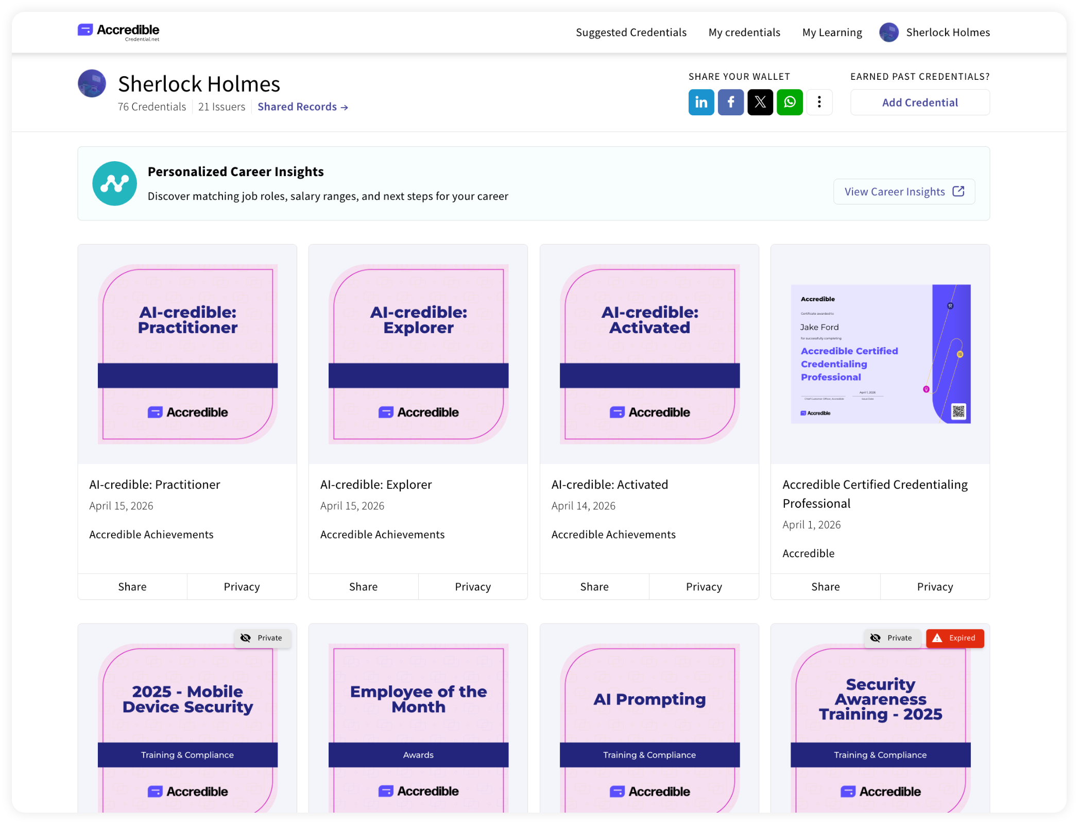Click the '21 Issuers' count text
The height and width of the screenshot is (825, 1079).
tap(221, 107)
